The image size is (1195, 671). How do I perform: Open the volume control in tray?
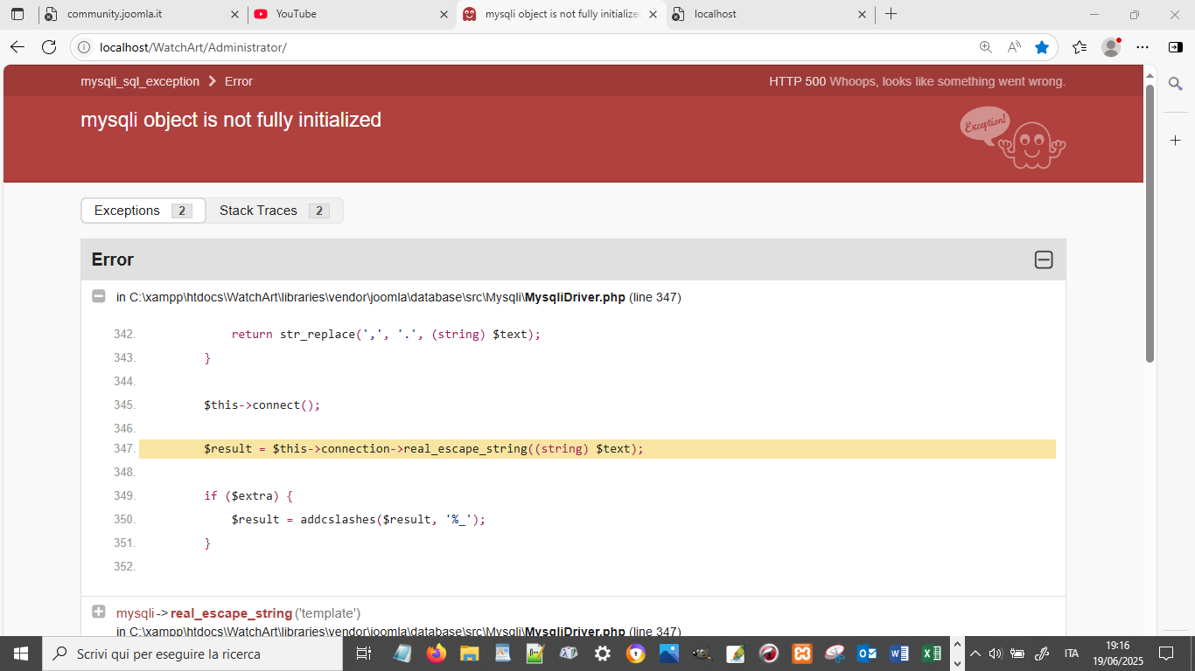(x=995, y=654)
